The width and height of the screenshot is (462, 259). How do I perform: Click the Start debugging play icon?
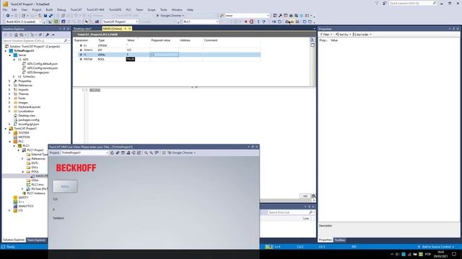click(157, 16)
